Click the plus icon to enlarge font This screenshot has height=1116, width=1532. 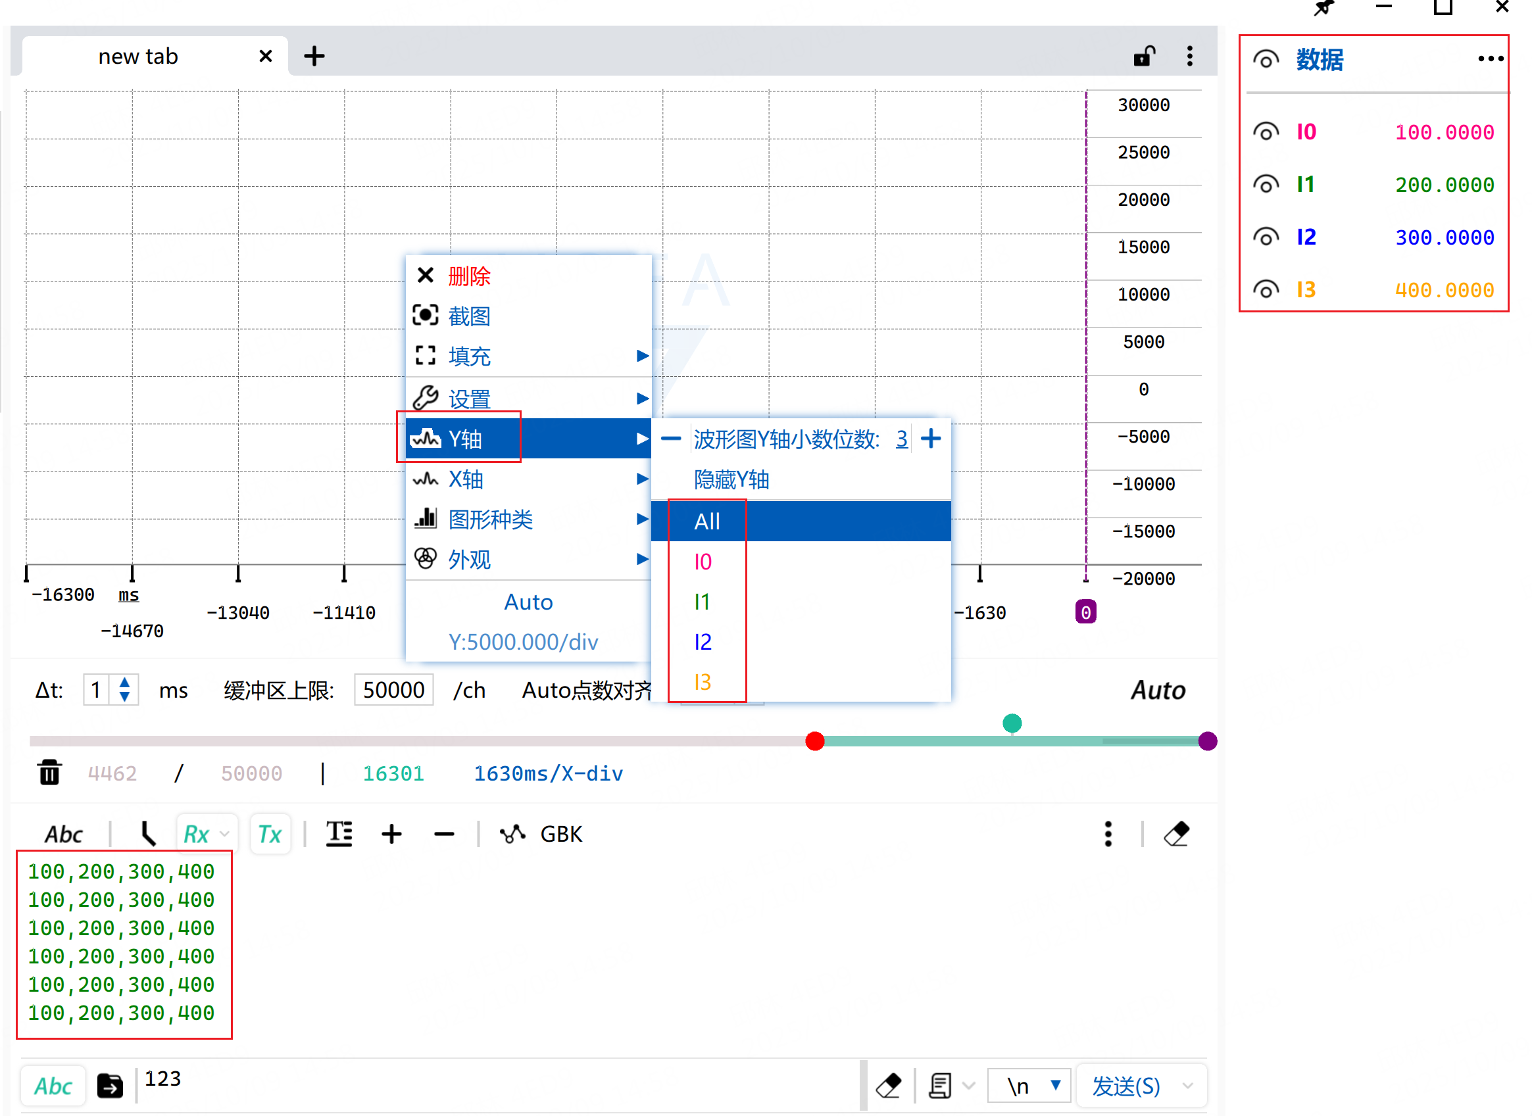pos(392,834)
